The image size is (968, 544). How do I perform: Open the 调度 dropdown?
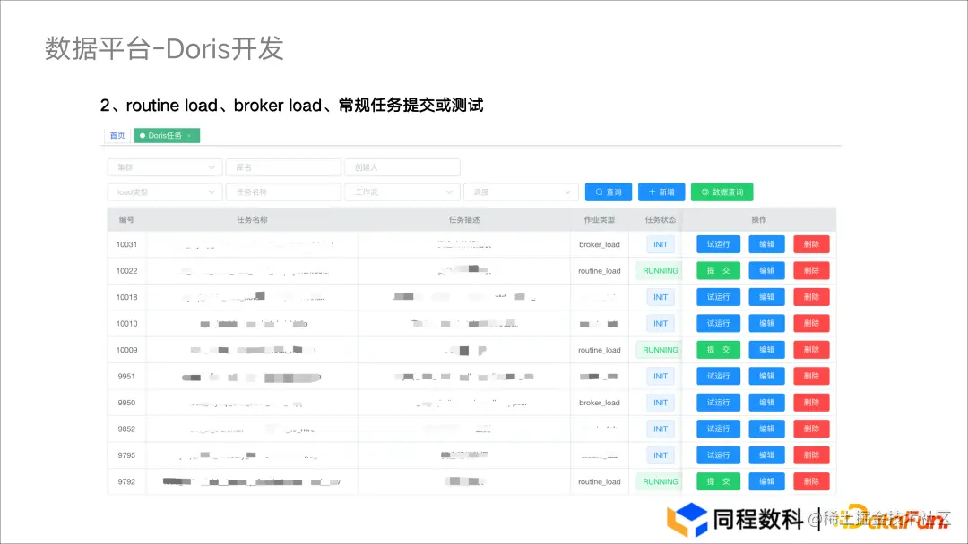tap(521, 191)
